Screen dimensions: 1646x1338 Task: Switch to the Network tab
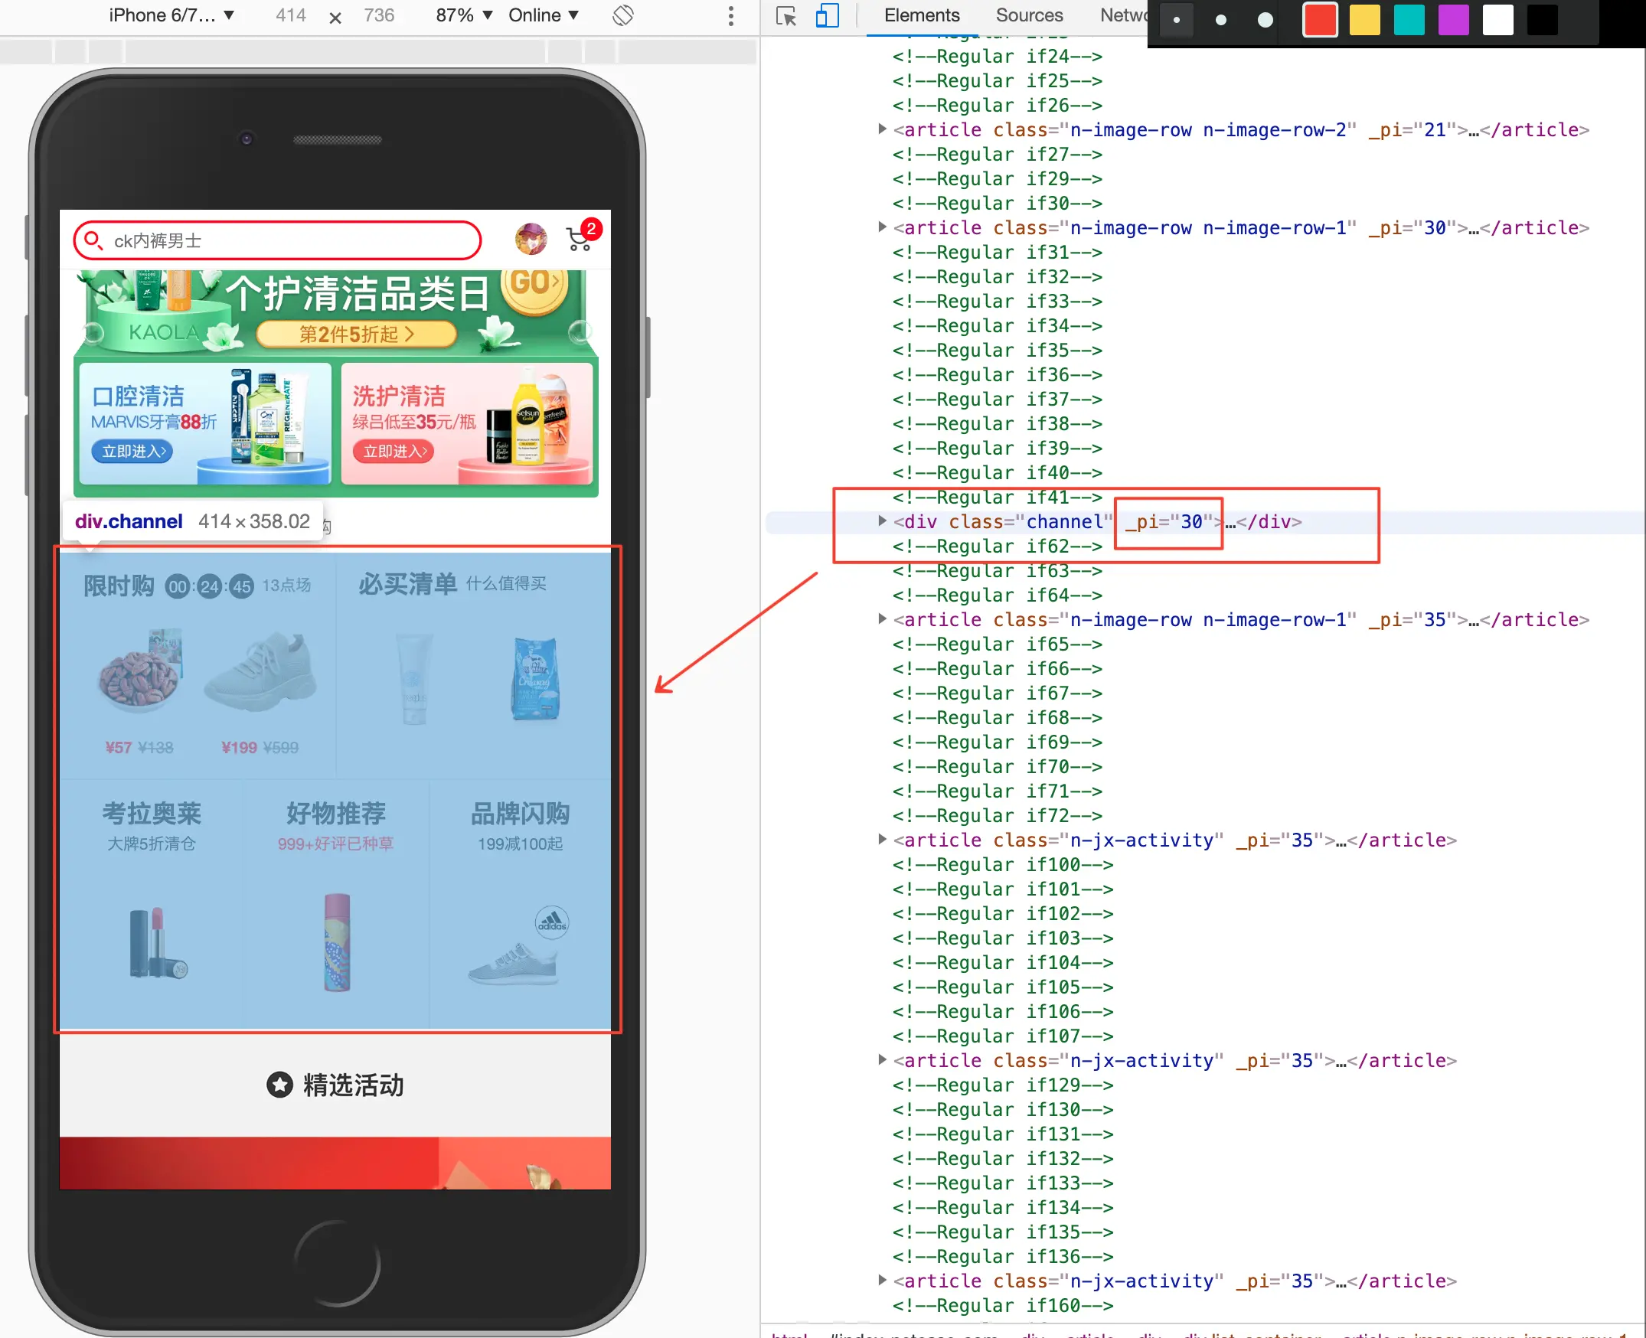click(1123, 15)
